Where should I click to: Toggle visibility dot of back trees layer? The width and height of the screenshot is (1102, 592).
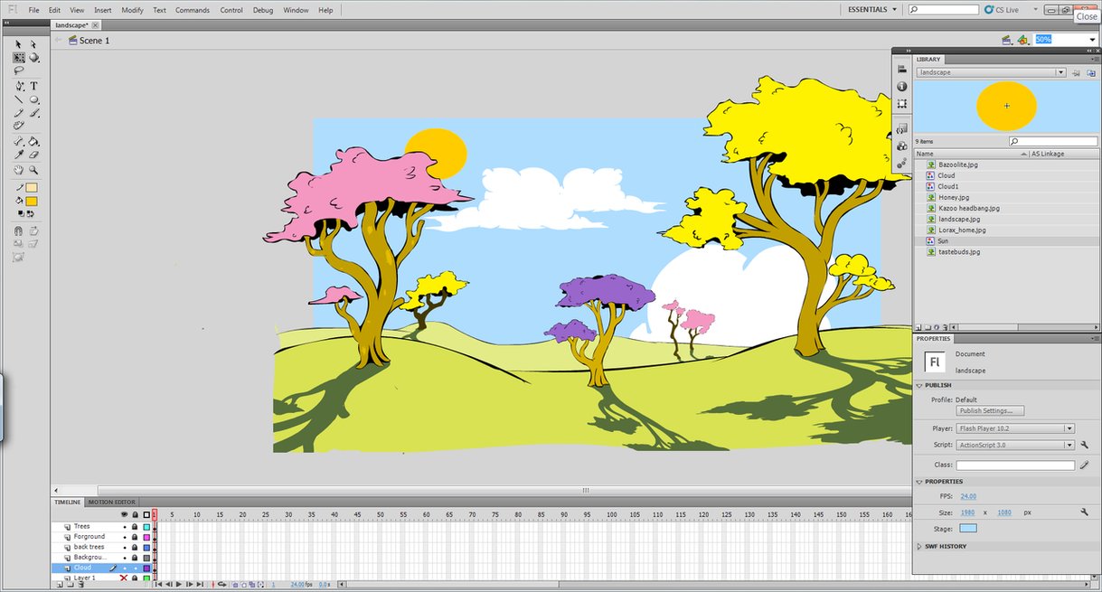pyautogui.click(x=125, y=548)
